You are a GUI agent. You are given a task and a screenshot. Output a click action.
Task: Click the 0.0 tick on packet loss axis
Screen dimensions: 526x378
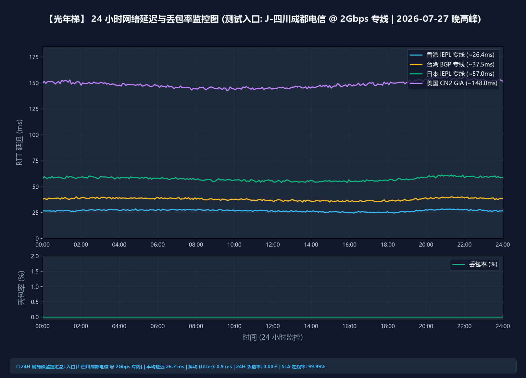click(x=35, y=317)
